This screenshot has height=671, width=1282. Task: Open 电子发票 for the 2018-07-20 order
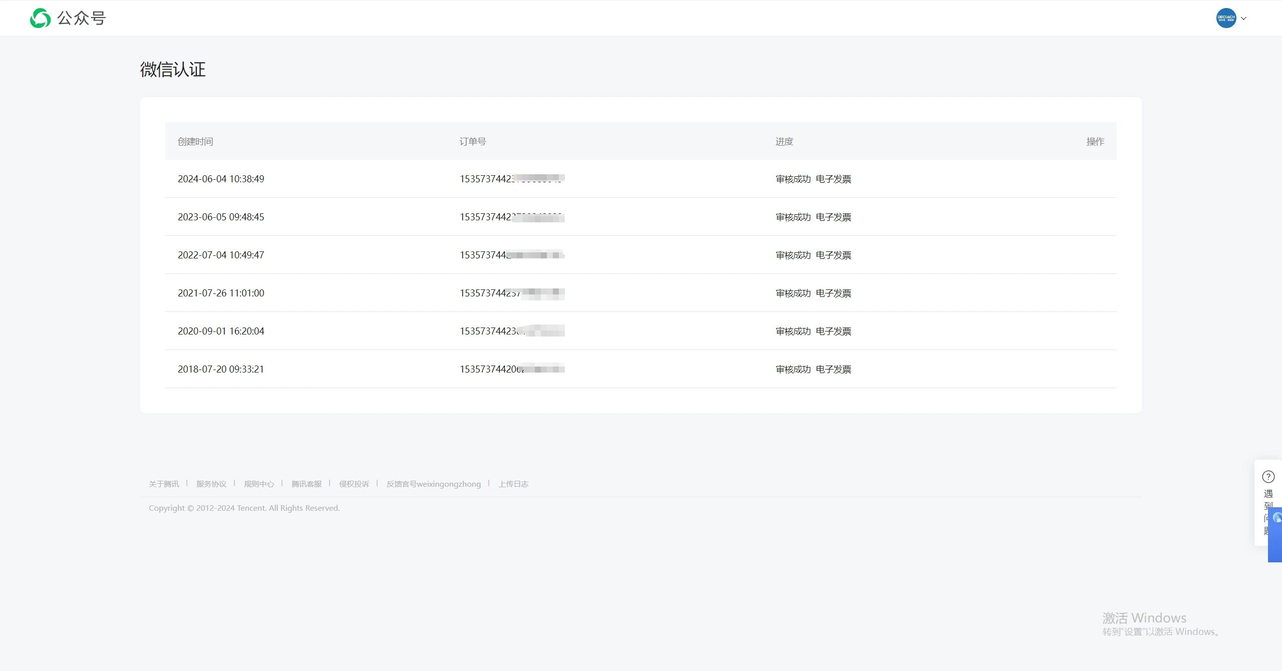[x=833, y=369]
